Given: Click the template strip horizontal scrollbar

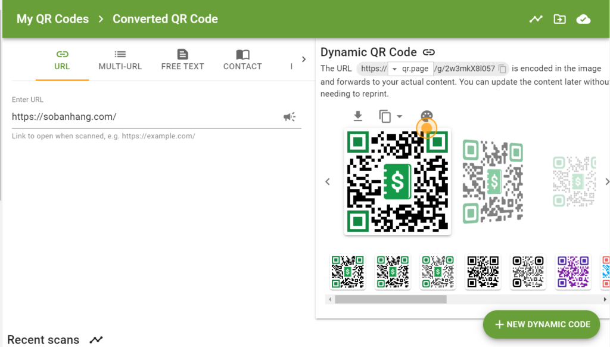Looking at the screenshot, I should (x=391, y=299).
